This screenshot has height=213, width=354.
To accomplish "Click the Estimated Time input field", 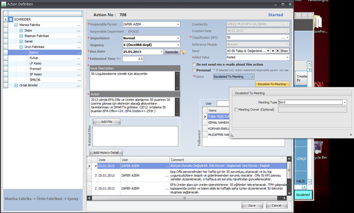I will (x=133, y=59).
